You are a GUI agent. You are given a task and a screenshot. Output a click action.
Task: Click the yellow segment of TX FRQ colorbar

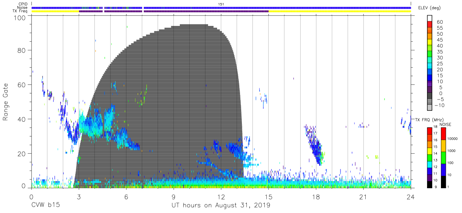tap(430, 151)
